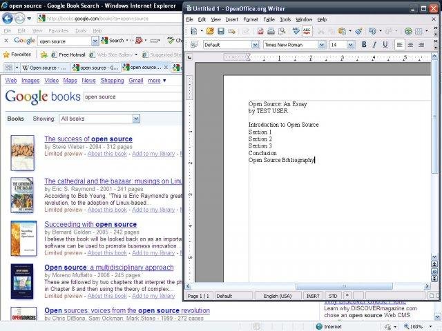Toggle INSRT insert mode in status bar

(x=313, y=296)
